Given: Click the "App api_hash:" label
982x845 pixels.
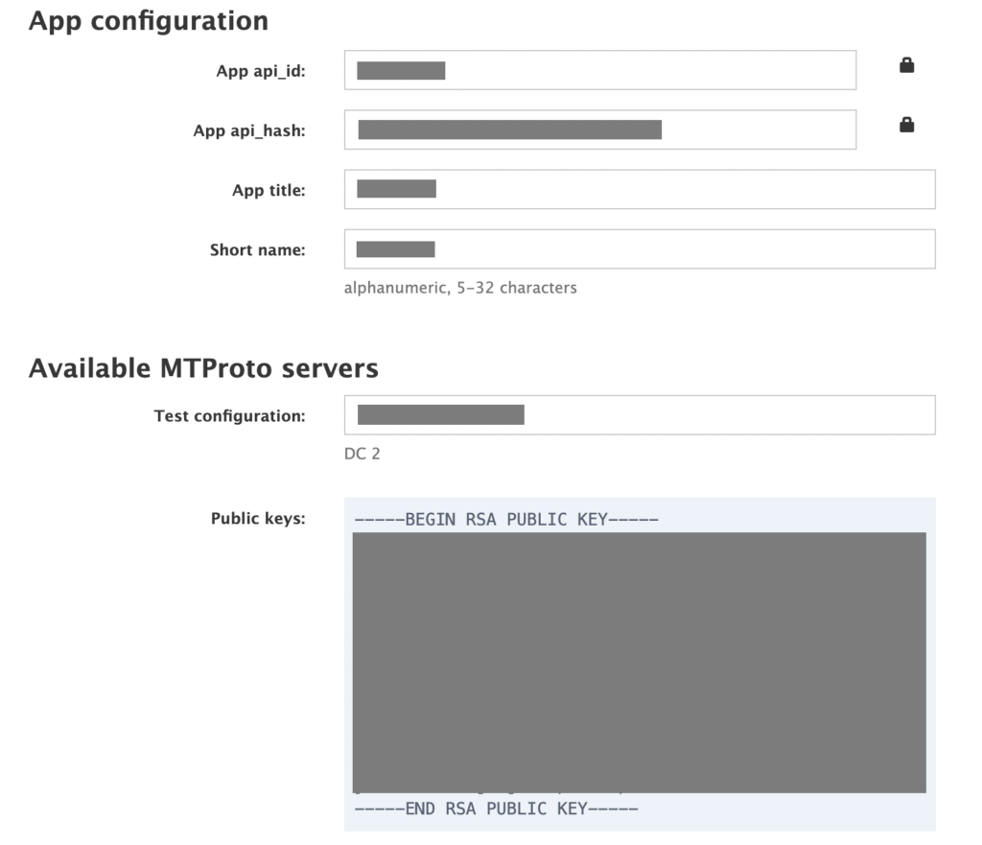Looking at the screenshot, I should pos(249,130).
